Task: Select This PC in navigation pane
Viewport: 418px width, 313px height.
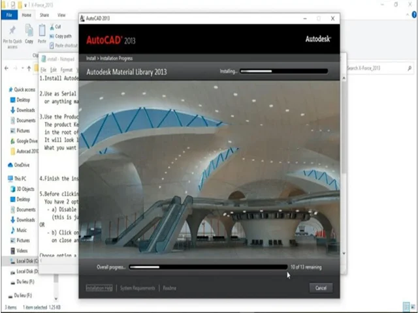Action: [x=17, y=179]
